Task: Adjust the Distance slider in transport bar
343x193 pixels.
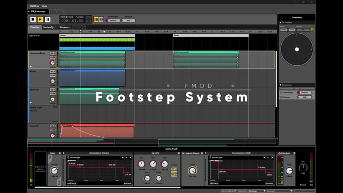Action: point(129,20)
